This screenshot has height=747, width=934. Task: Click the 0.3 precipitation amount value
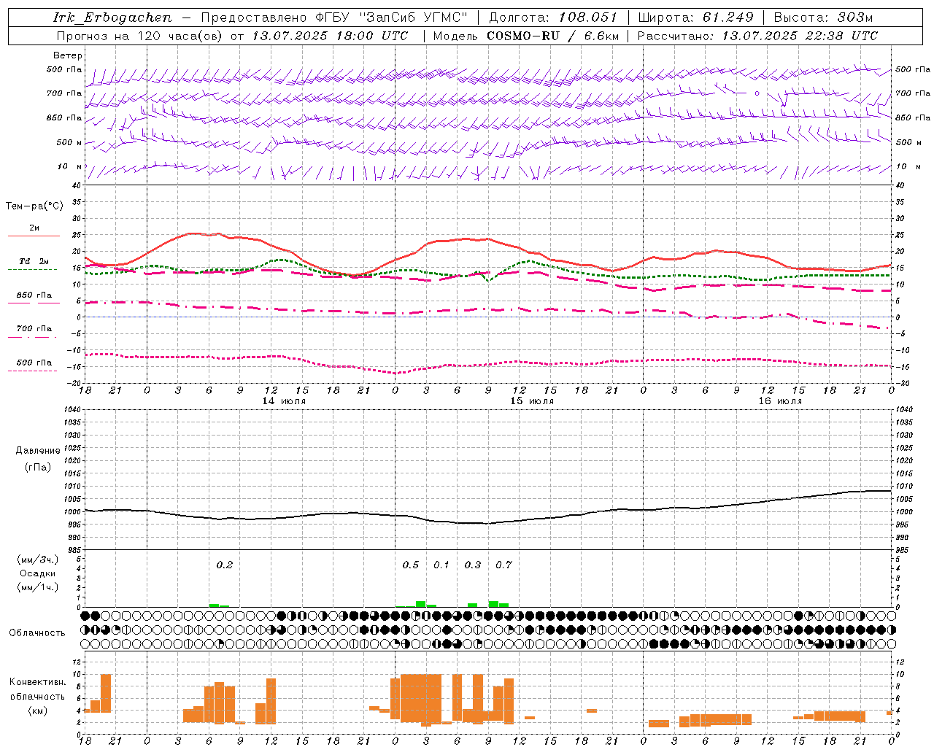473,565
